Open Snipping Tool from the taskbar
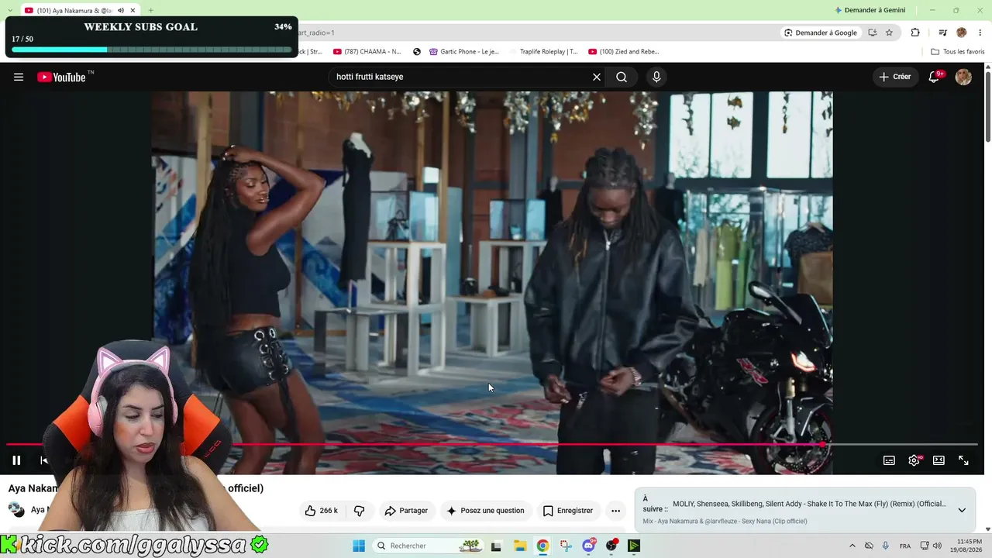992x558 pixels. pos(566,546)
